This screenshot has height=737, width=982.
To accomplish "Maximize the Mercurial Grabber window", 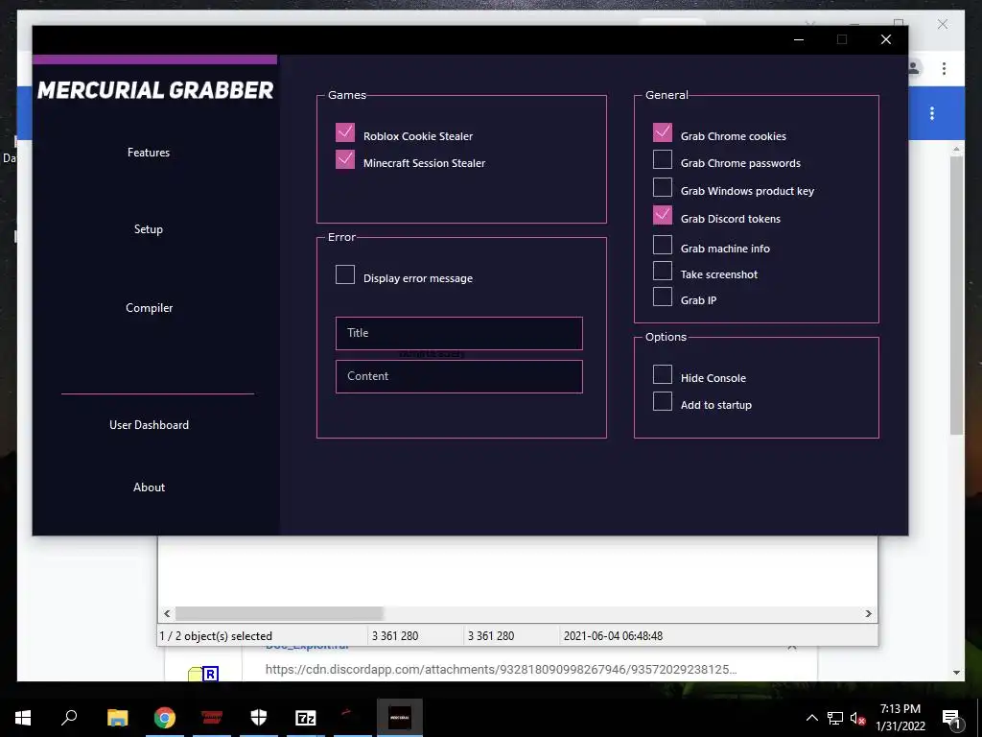I will click(842, 39).
